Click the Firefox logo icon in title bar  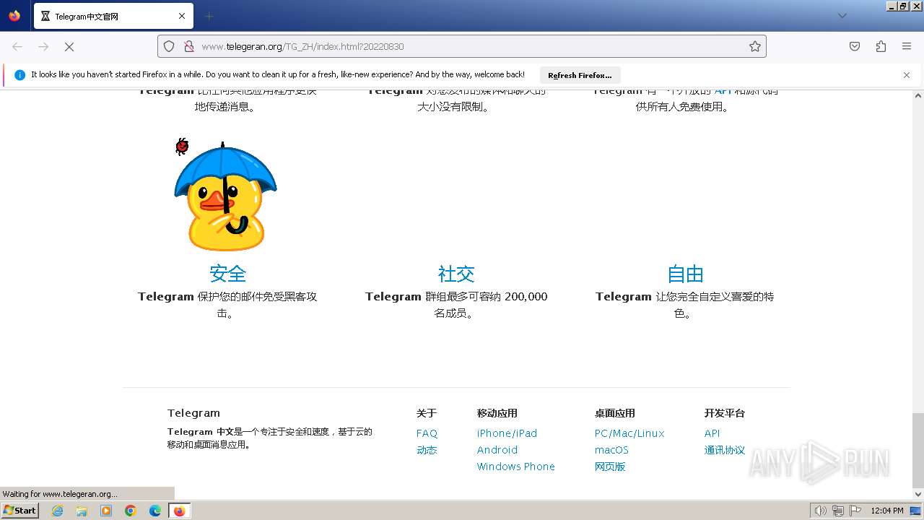14,16
